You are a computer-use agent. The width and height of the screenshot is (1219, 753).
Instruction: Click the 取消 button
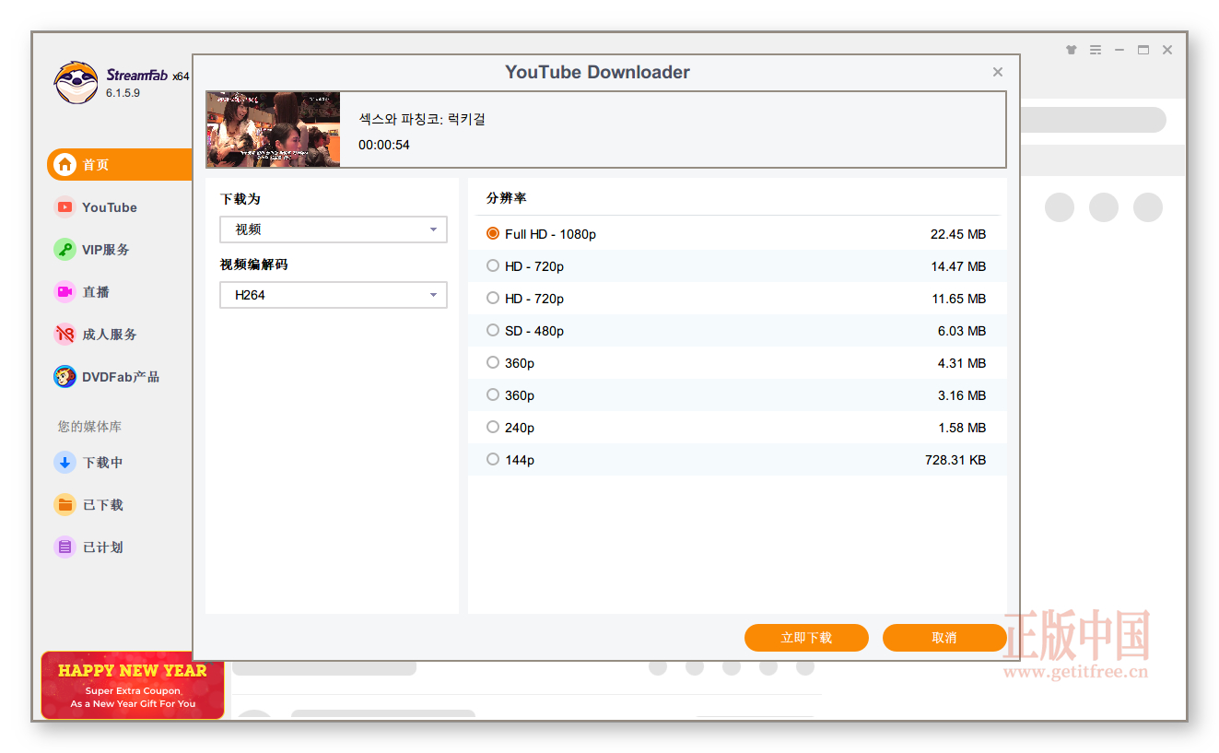point(944,638)
